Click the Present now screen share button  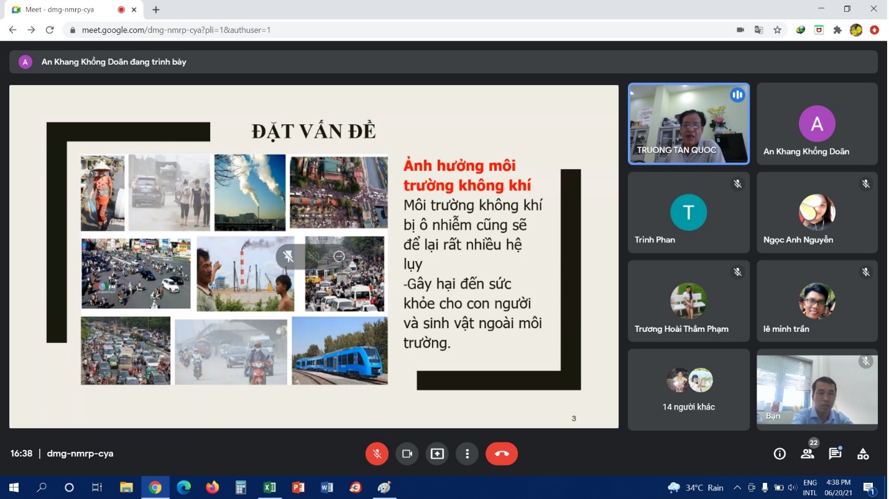(x=437, y=454)
